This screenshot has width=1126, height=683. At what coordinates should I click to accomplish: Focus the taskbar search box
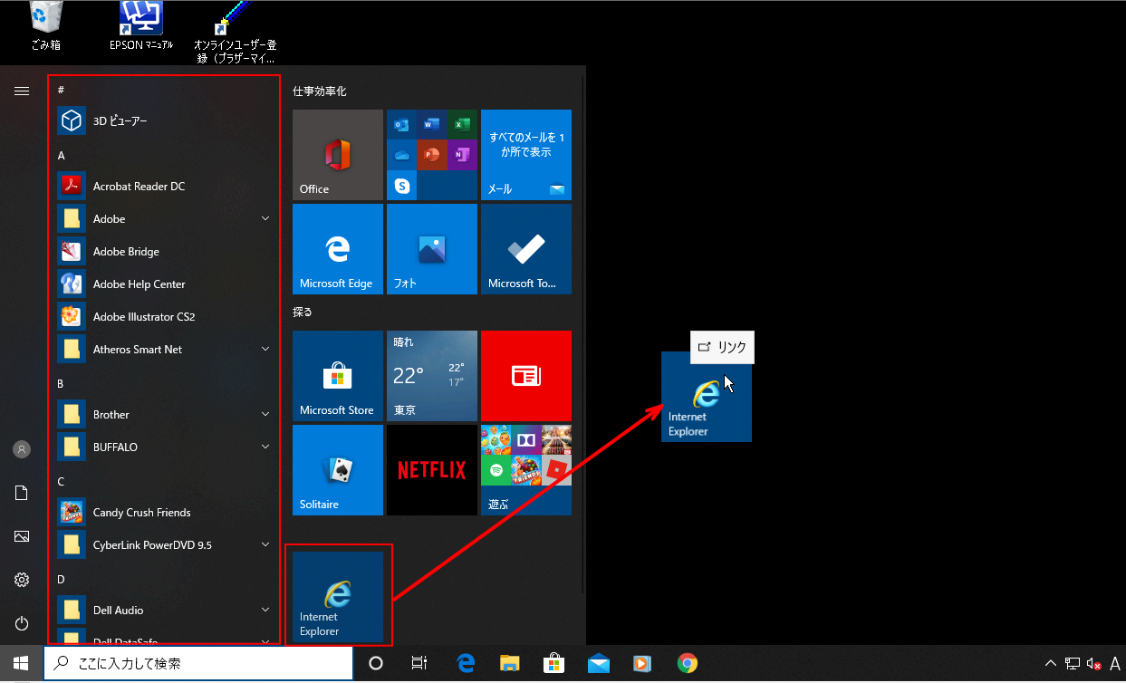point(197,664)
